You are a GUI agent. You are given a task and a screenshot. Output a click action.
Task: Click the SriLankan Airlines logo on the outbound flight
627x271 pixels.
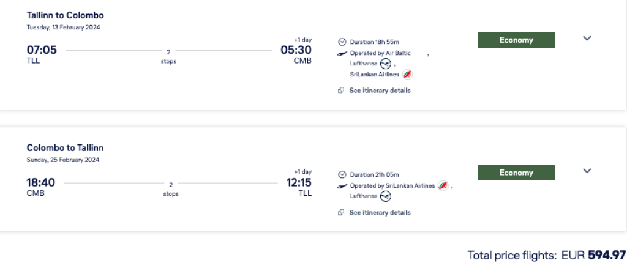[407, 75]
